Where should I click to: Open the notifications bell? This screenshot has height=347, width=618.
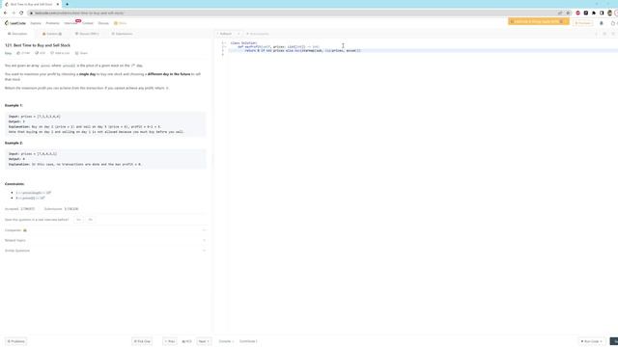pos(602,23)
